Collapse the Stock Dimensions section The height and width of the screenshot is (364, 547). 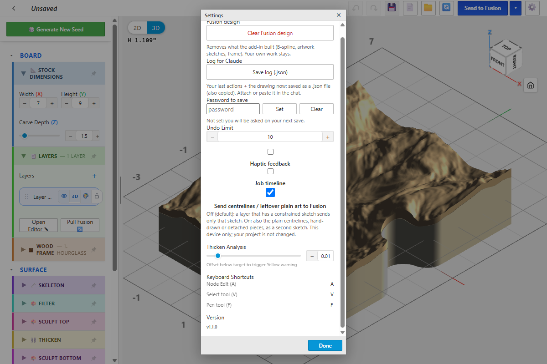(23, 73)
